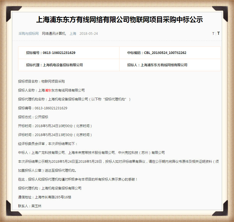This screenshot has height=222, width=234.
Task: Click red highlighted 浦东 in 招标人名称 line
Action: [48, 90]
